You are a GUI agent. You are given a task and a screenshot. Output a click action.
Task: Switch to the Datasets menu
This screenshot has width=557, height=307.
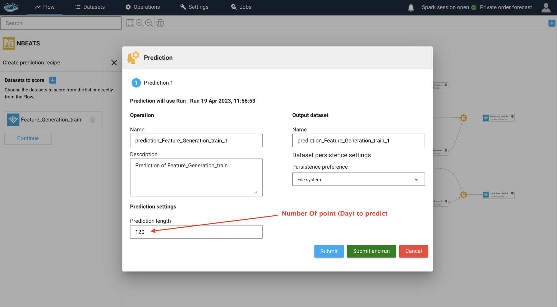tap(90, 7)
